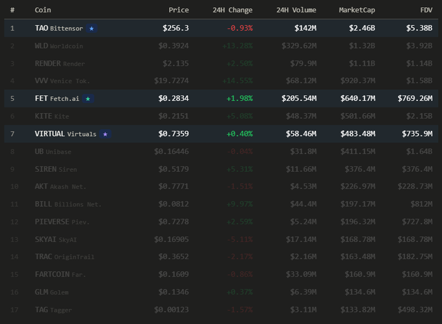
Task: Open the TAO Bittensor coin row
Action: [x=221, y=28]
